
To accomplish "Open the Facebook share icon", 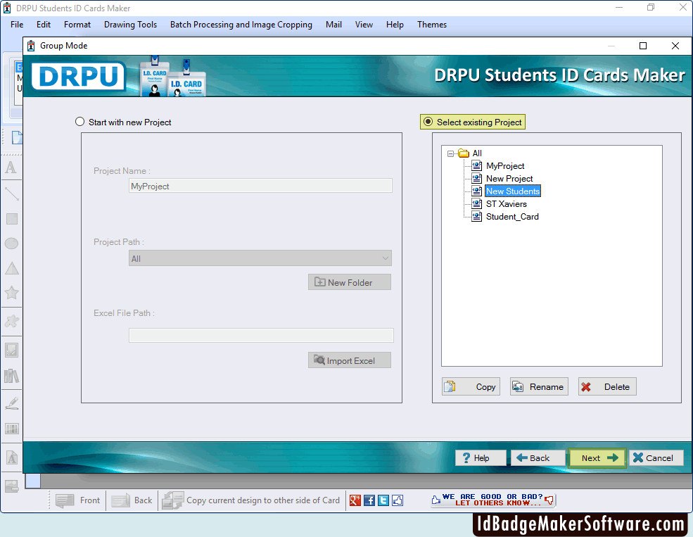I will (x=369, y=500).
